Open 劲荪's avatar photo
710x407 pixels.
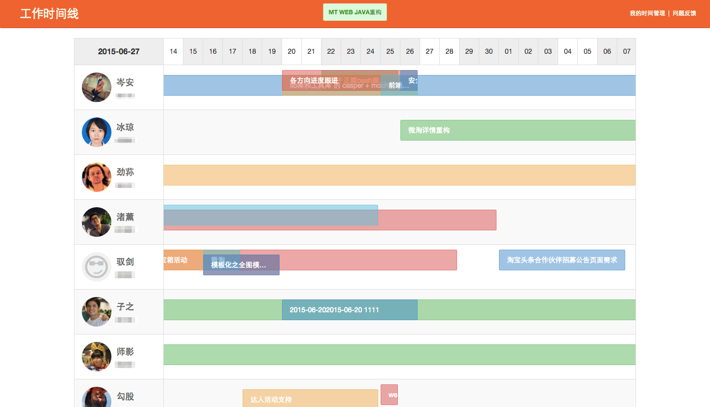pyautogui.click(x=97, y=177)
